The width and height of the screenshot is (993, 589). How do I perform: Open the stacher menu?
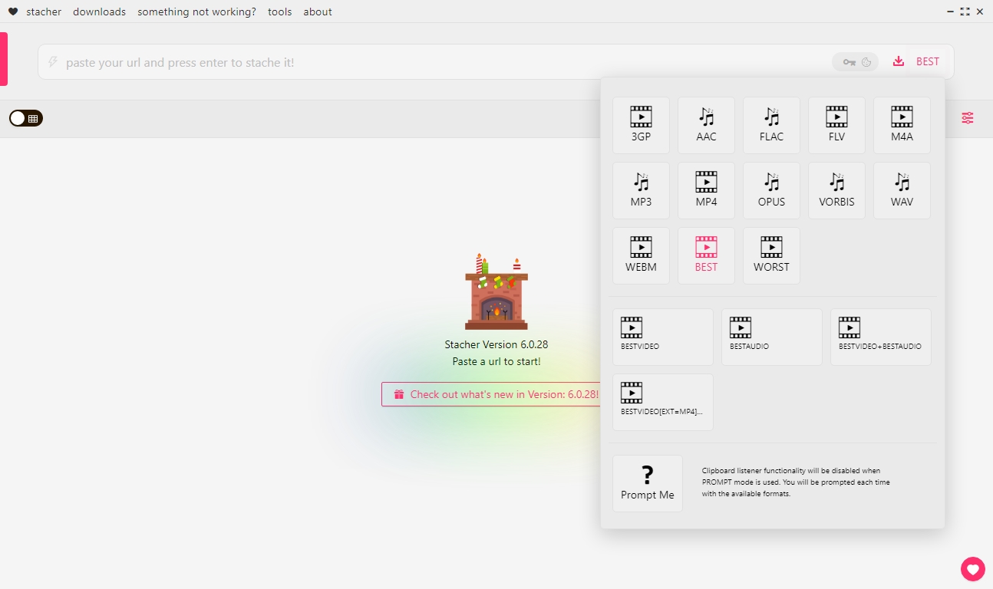[x=44, y=12]
